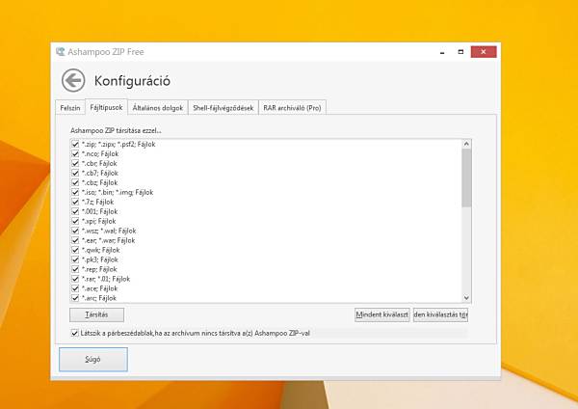Toggle the *.xpi file type checkbox
The image size is (578, 409).
click(75, 221)
